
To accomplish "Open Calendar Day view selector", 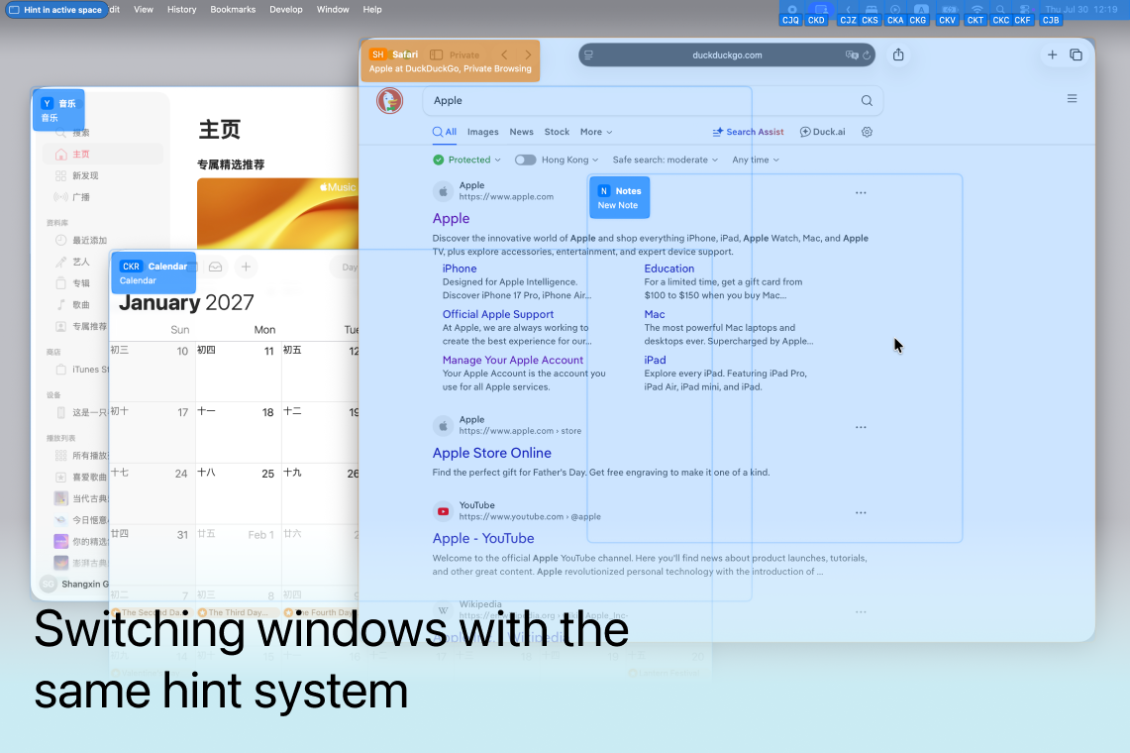I will tap(348, 267).
